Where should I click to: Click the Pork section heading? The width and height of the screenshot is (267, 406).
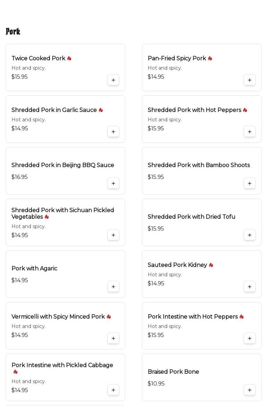(13, 32)
